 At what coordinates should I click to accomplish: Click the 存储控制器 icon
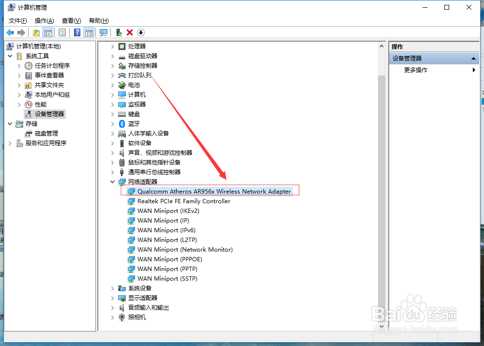point(122,66)
